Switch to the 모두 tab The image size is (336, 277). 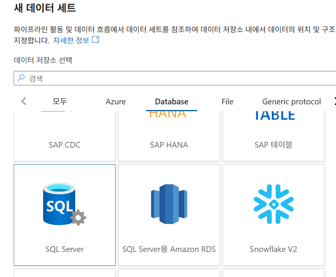point(60,101)
